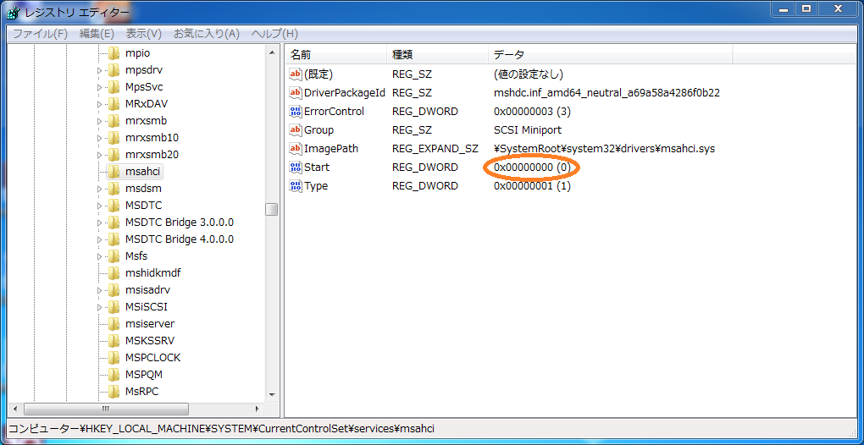864x445 pixels.
Task: Click the MSiSCSI folder icon
Action: click(114, 306)
